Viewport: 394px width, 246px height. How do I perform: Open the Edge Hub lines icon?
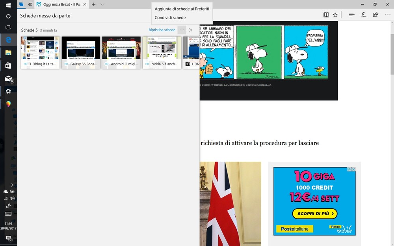click(x=351, y=15)
